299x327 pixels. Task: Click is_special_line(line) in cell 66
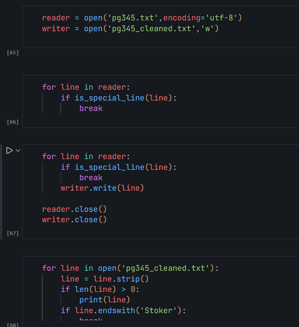pos(123,98)
